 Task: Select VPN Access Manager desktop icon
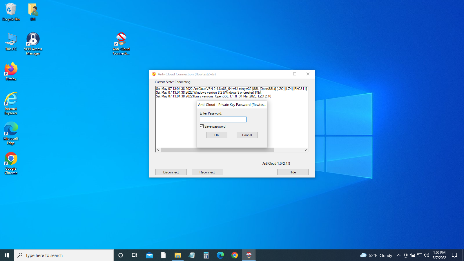pos(33,44)
